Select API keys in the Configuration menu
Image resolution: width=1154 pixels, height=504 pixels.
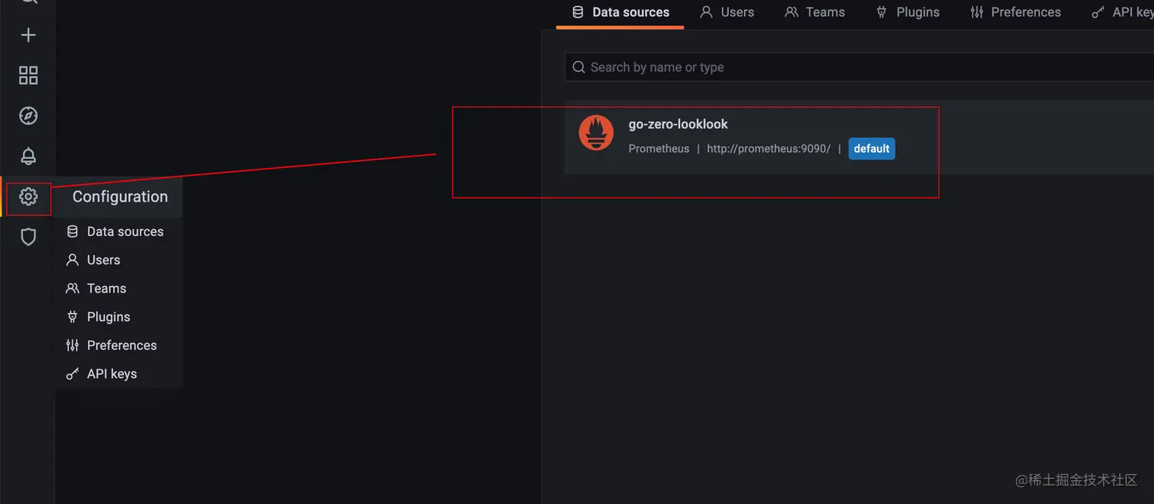[x=119, y=374]
